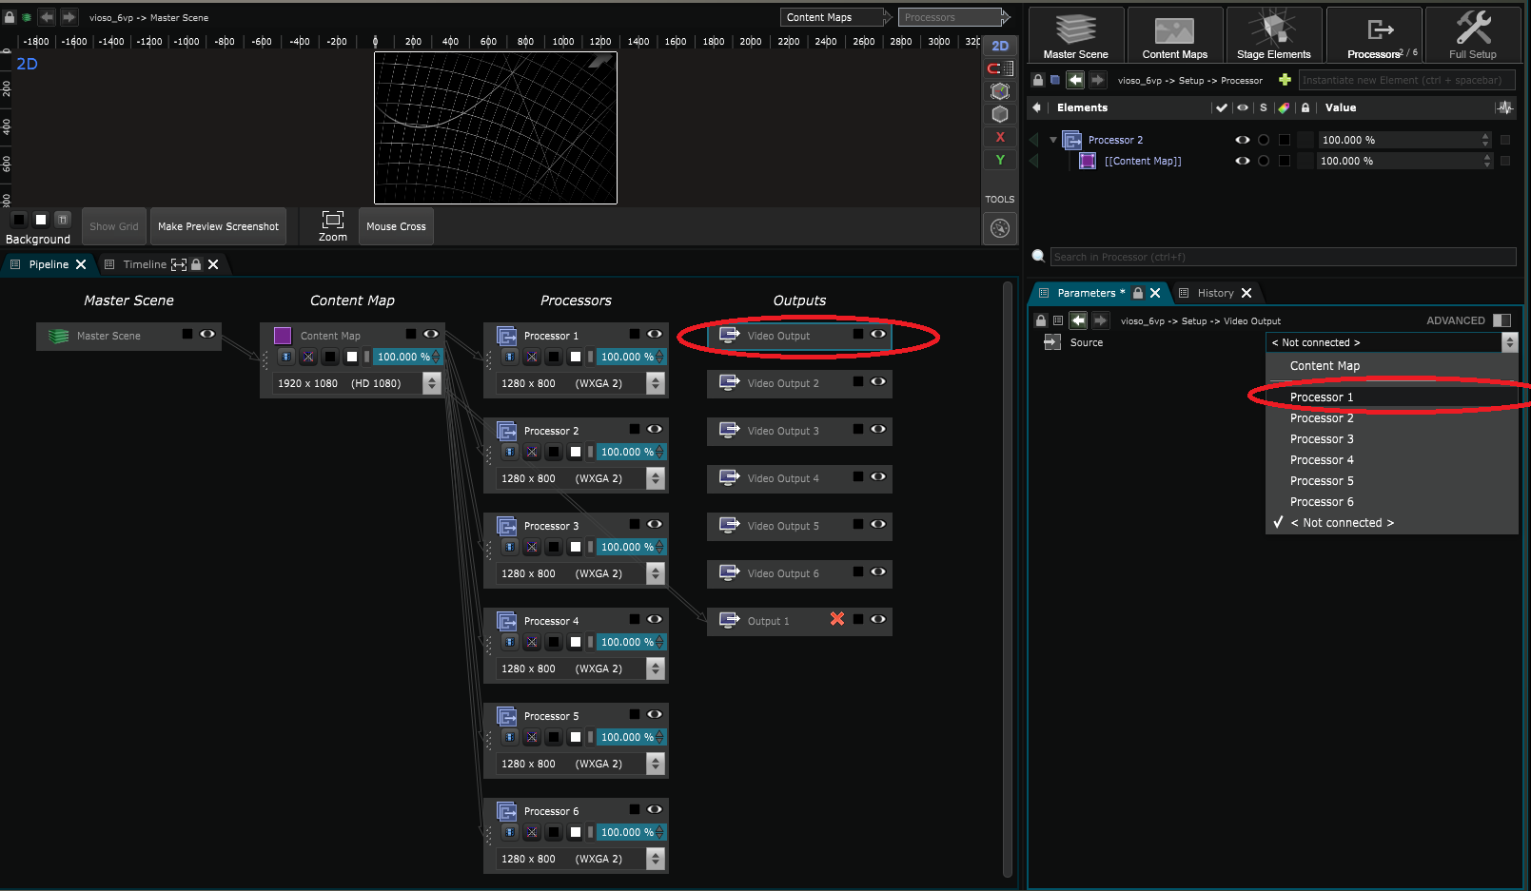This screenshot has height=891, width=1531.
Task: Click the lock icon in Parameters tab
Action: [1137, 293]
